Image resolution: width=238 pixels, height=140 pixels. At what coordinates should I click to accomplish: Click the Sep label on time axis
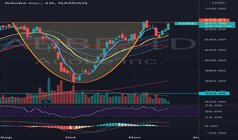[6, 137]
